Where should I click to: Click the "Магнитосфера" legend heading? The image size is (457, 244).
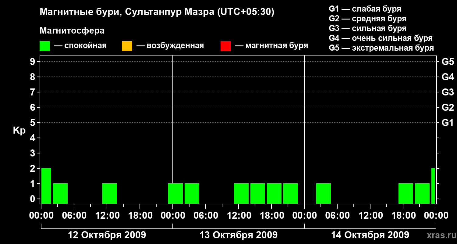(x=72, y=31)
